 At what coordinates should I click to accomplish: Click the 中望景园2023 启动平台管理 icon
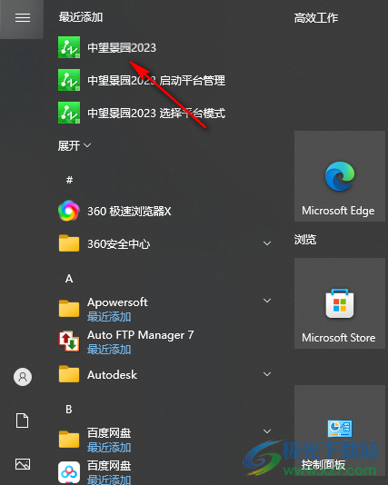pos(69,80)
